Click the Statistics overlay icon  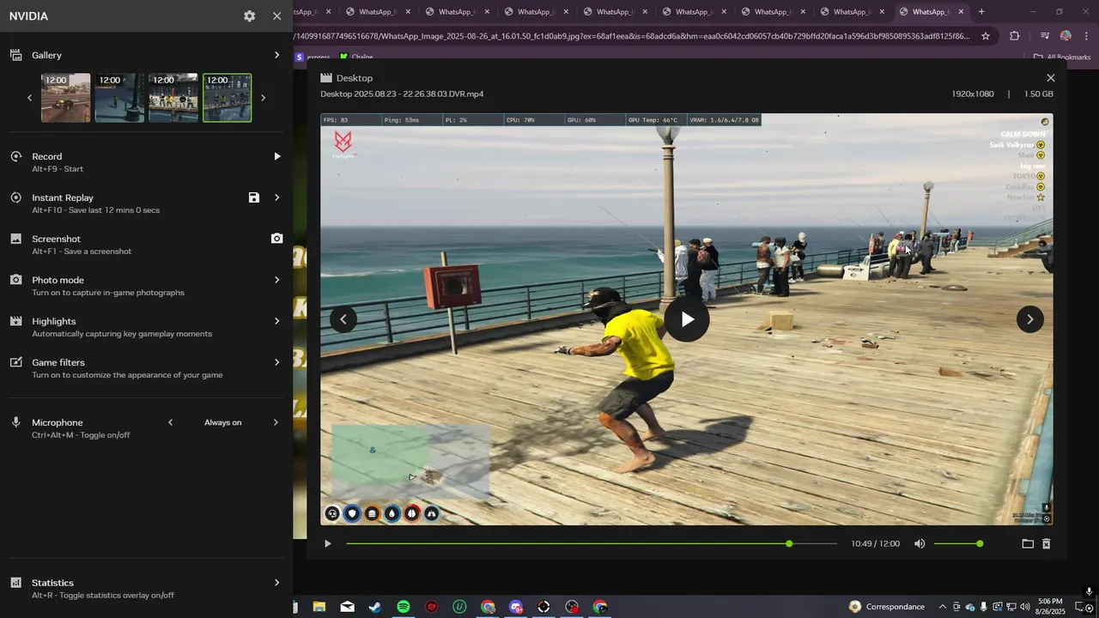(15, 583)
